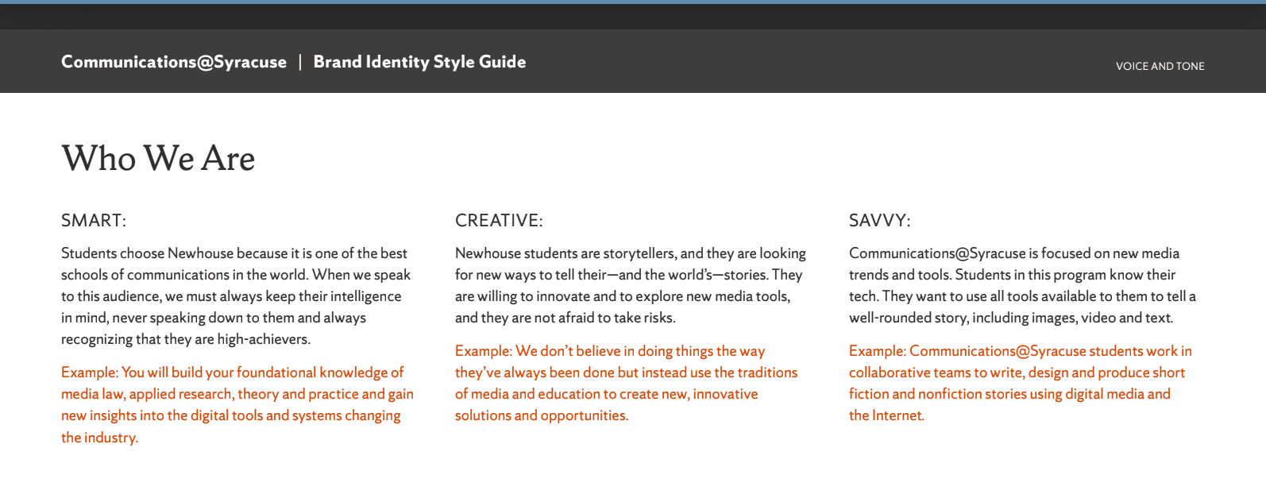Click the SMART: subheading
1266x494 pixels.
click(x=94, y=221)
